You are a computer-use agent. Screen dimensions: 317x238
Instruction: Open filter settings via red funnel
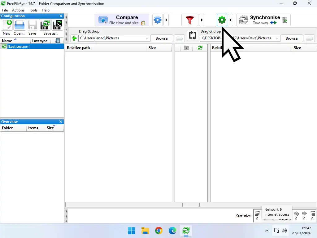[190, 20]
